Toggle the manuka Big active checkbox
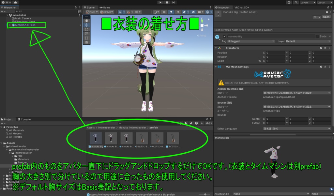This screenshot has width=334, height=196. [x=224, y=37]
